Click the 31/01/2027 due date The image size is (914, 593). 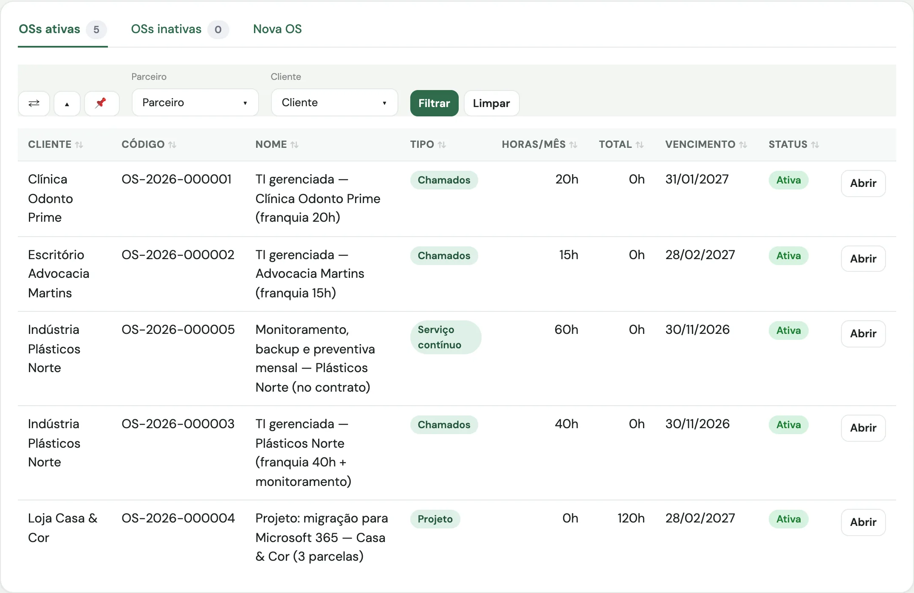(x=697, y=179)
